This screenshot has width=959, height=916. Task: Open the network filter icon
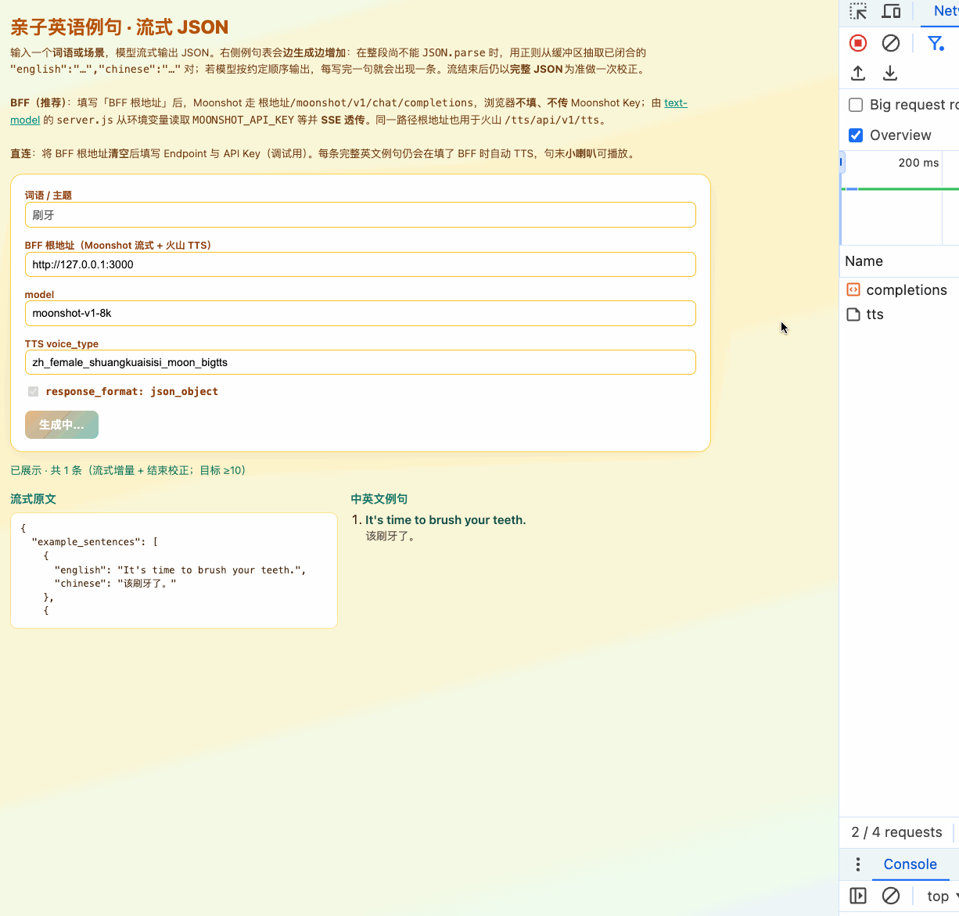936,43
